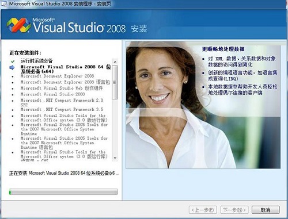Select the Microsoft Visual Studio 2008 item
Screen dimensions: 288x219
pyautogui.click(x=52, y=94)
